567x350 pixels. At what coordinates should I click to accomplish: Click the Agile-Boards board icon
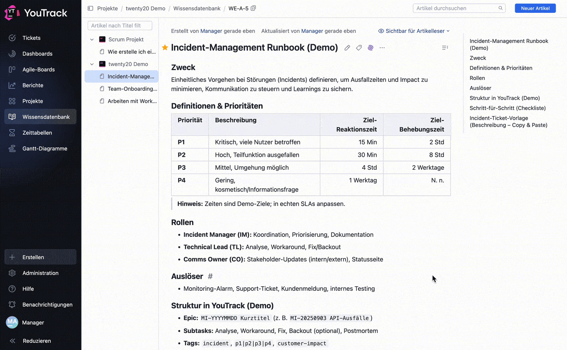click(12, 69)
